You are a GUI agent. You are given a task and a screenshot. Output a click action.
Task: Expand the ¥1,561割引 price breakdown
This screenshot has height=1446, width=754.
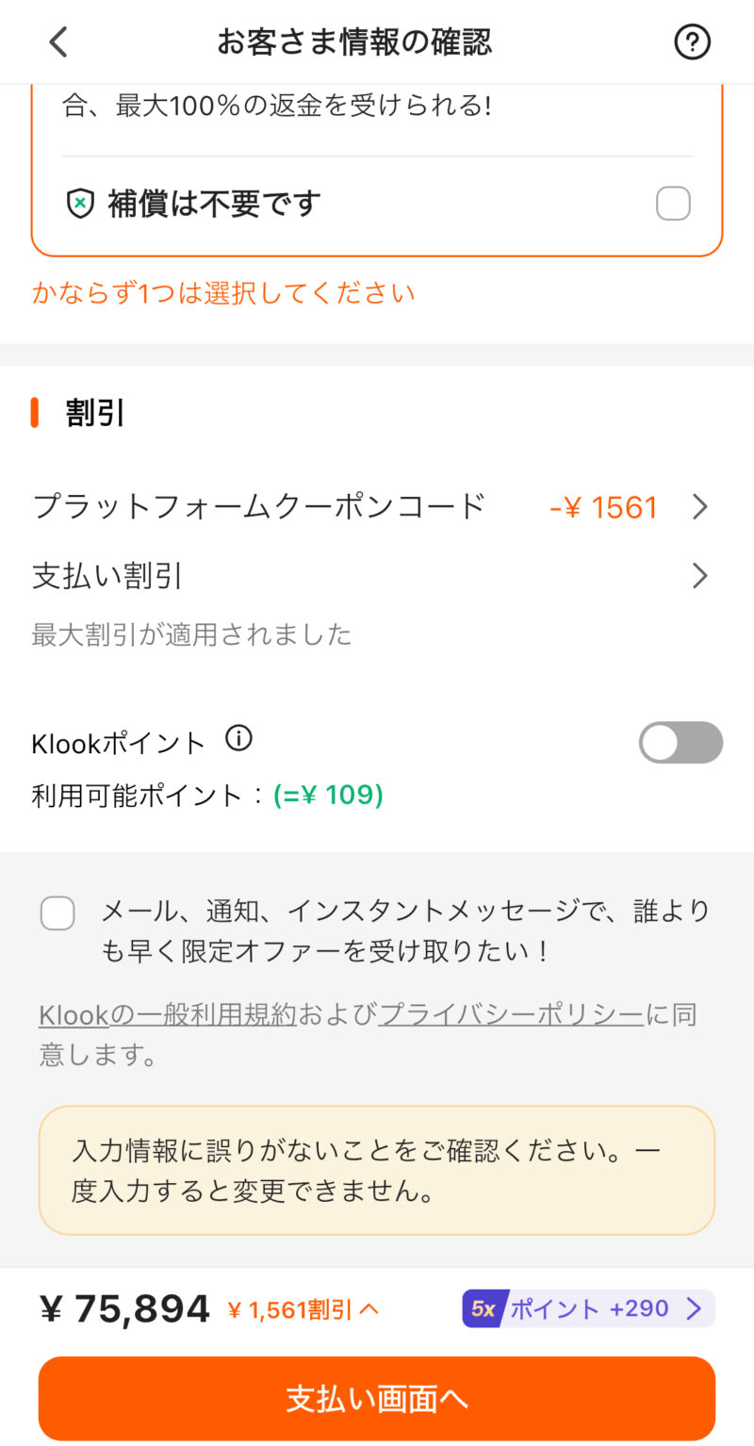(x=303, y=1309)
